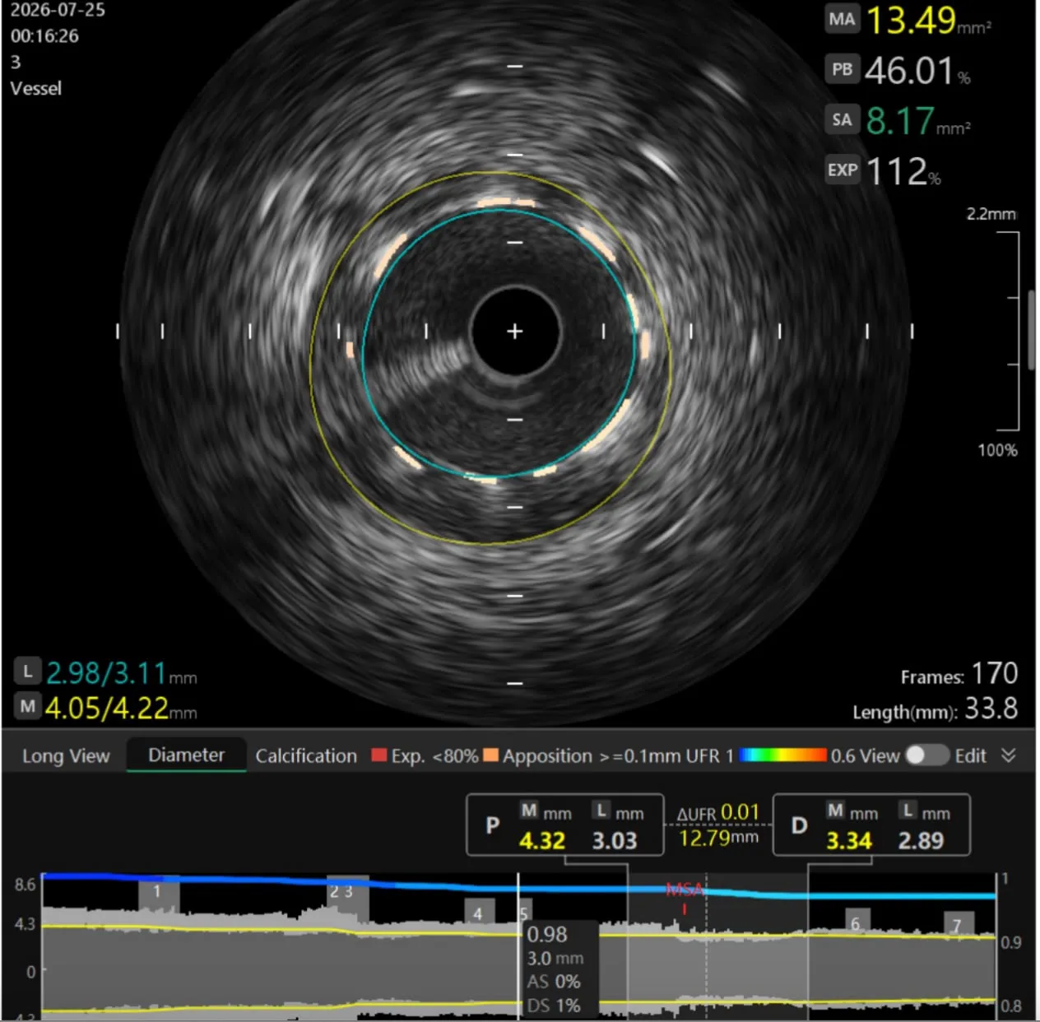Viewport: 1040px width, 1022px height.
Task: Click the Vessel label
Action: (x=35, y=89)
